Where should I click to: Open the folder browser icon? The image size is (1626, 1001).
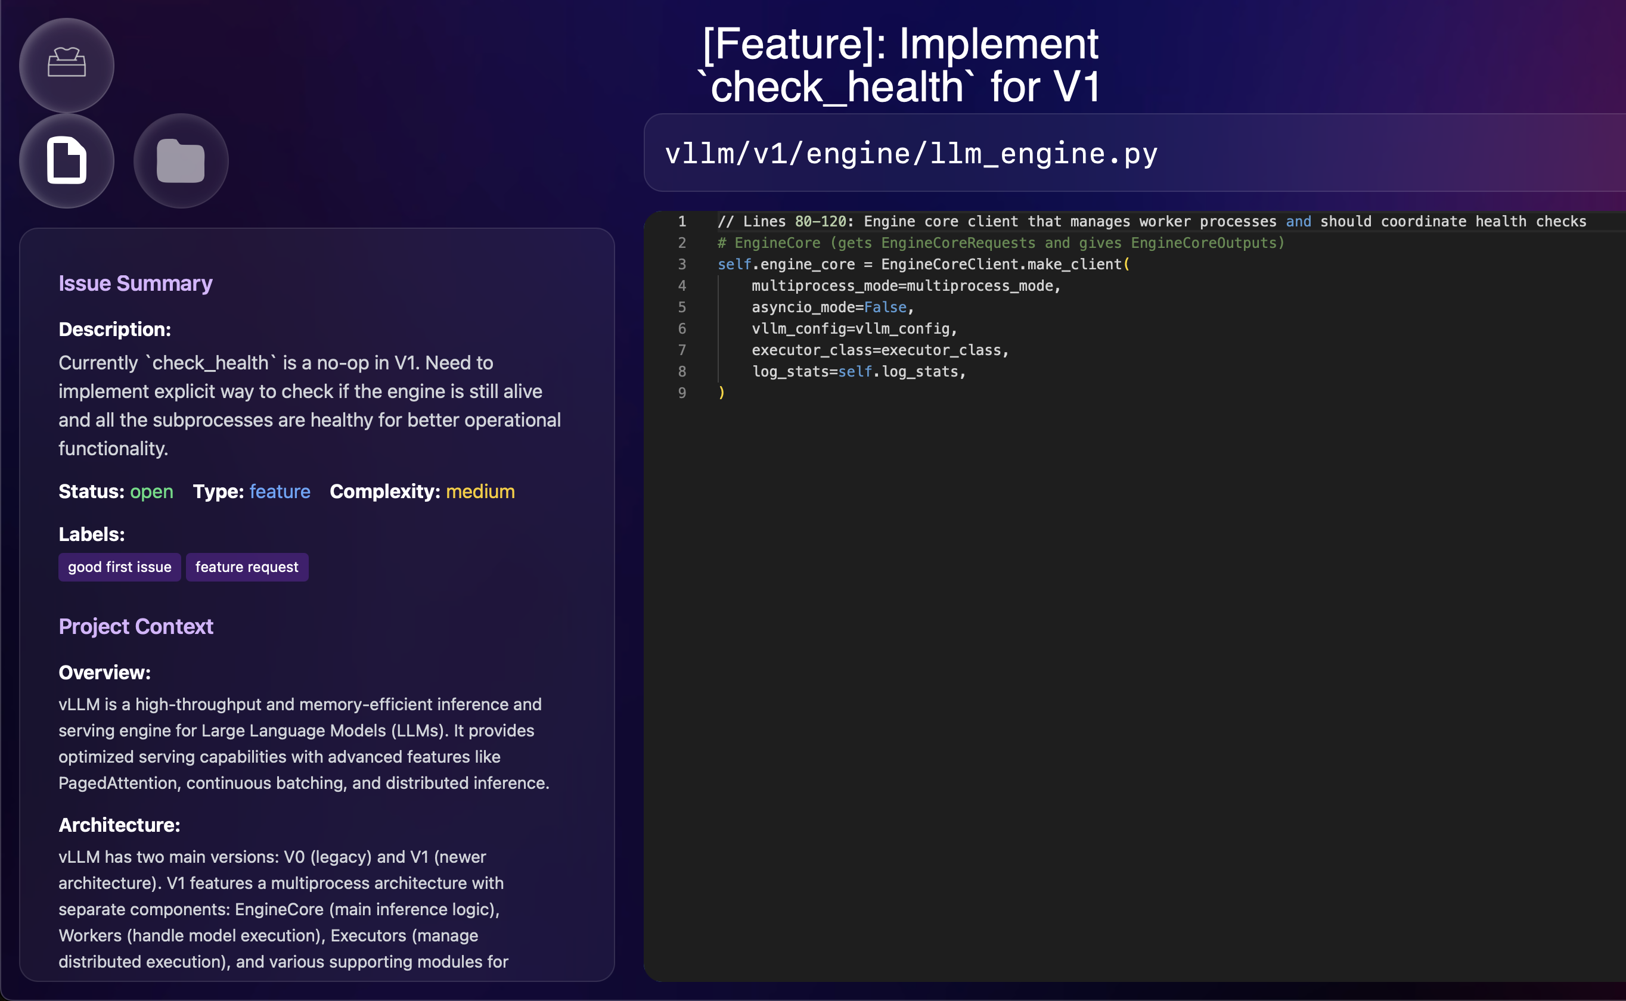[181, 160]
